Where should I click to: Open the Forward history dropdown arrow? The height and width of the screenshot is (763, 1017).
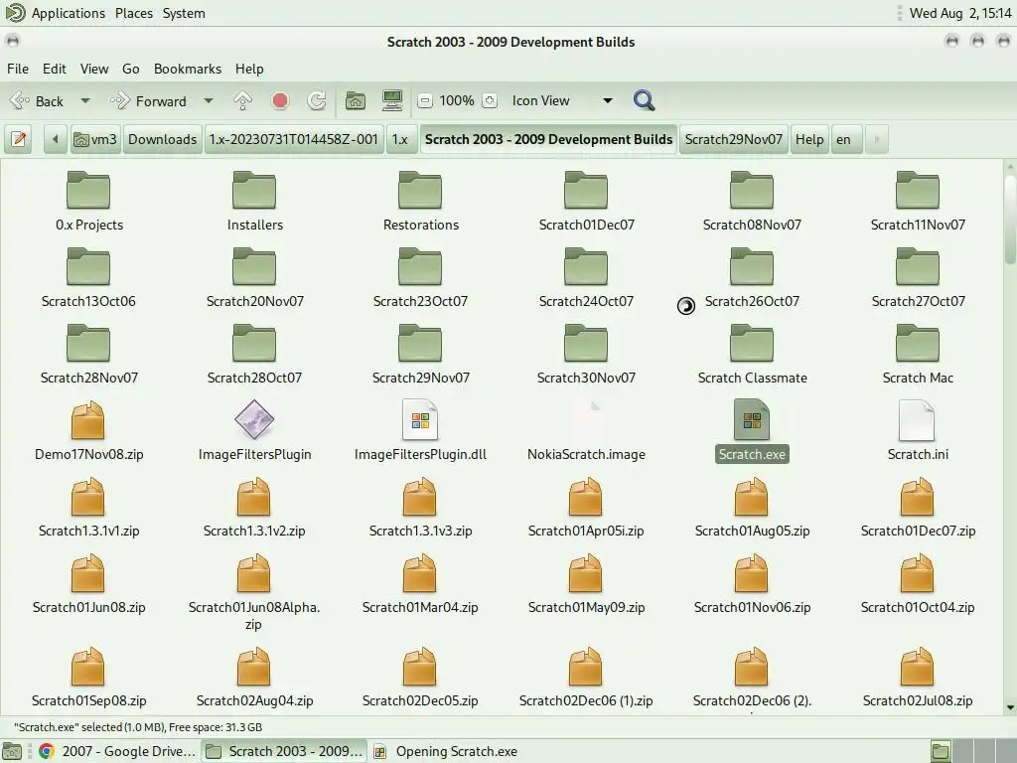(x=209, y=101)
